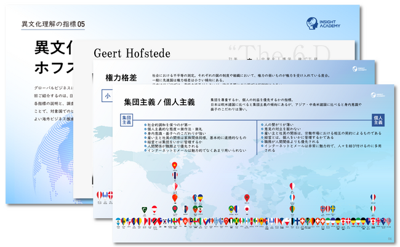Click the 小 box on the 権力格差 slide
400x247 pixels.
click(x=108, y=96)
